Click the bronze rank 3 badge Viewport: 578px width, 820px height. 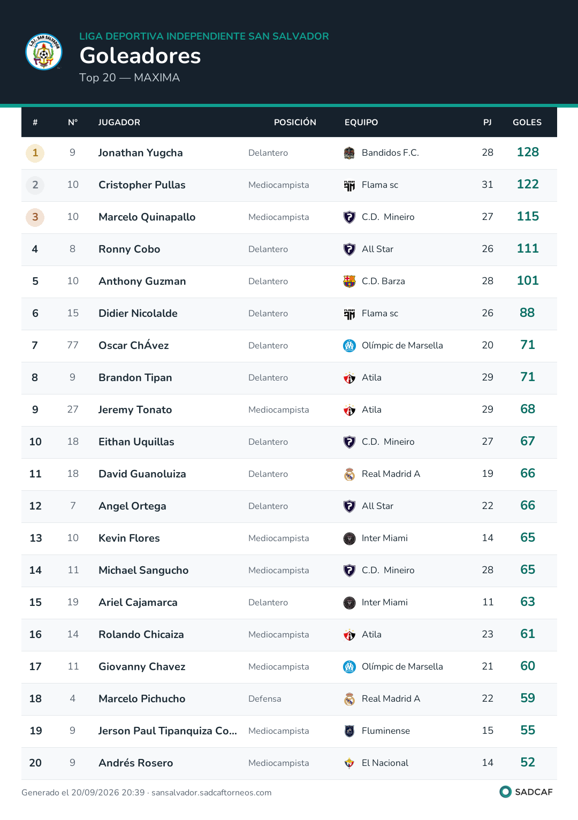35,217
